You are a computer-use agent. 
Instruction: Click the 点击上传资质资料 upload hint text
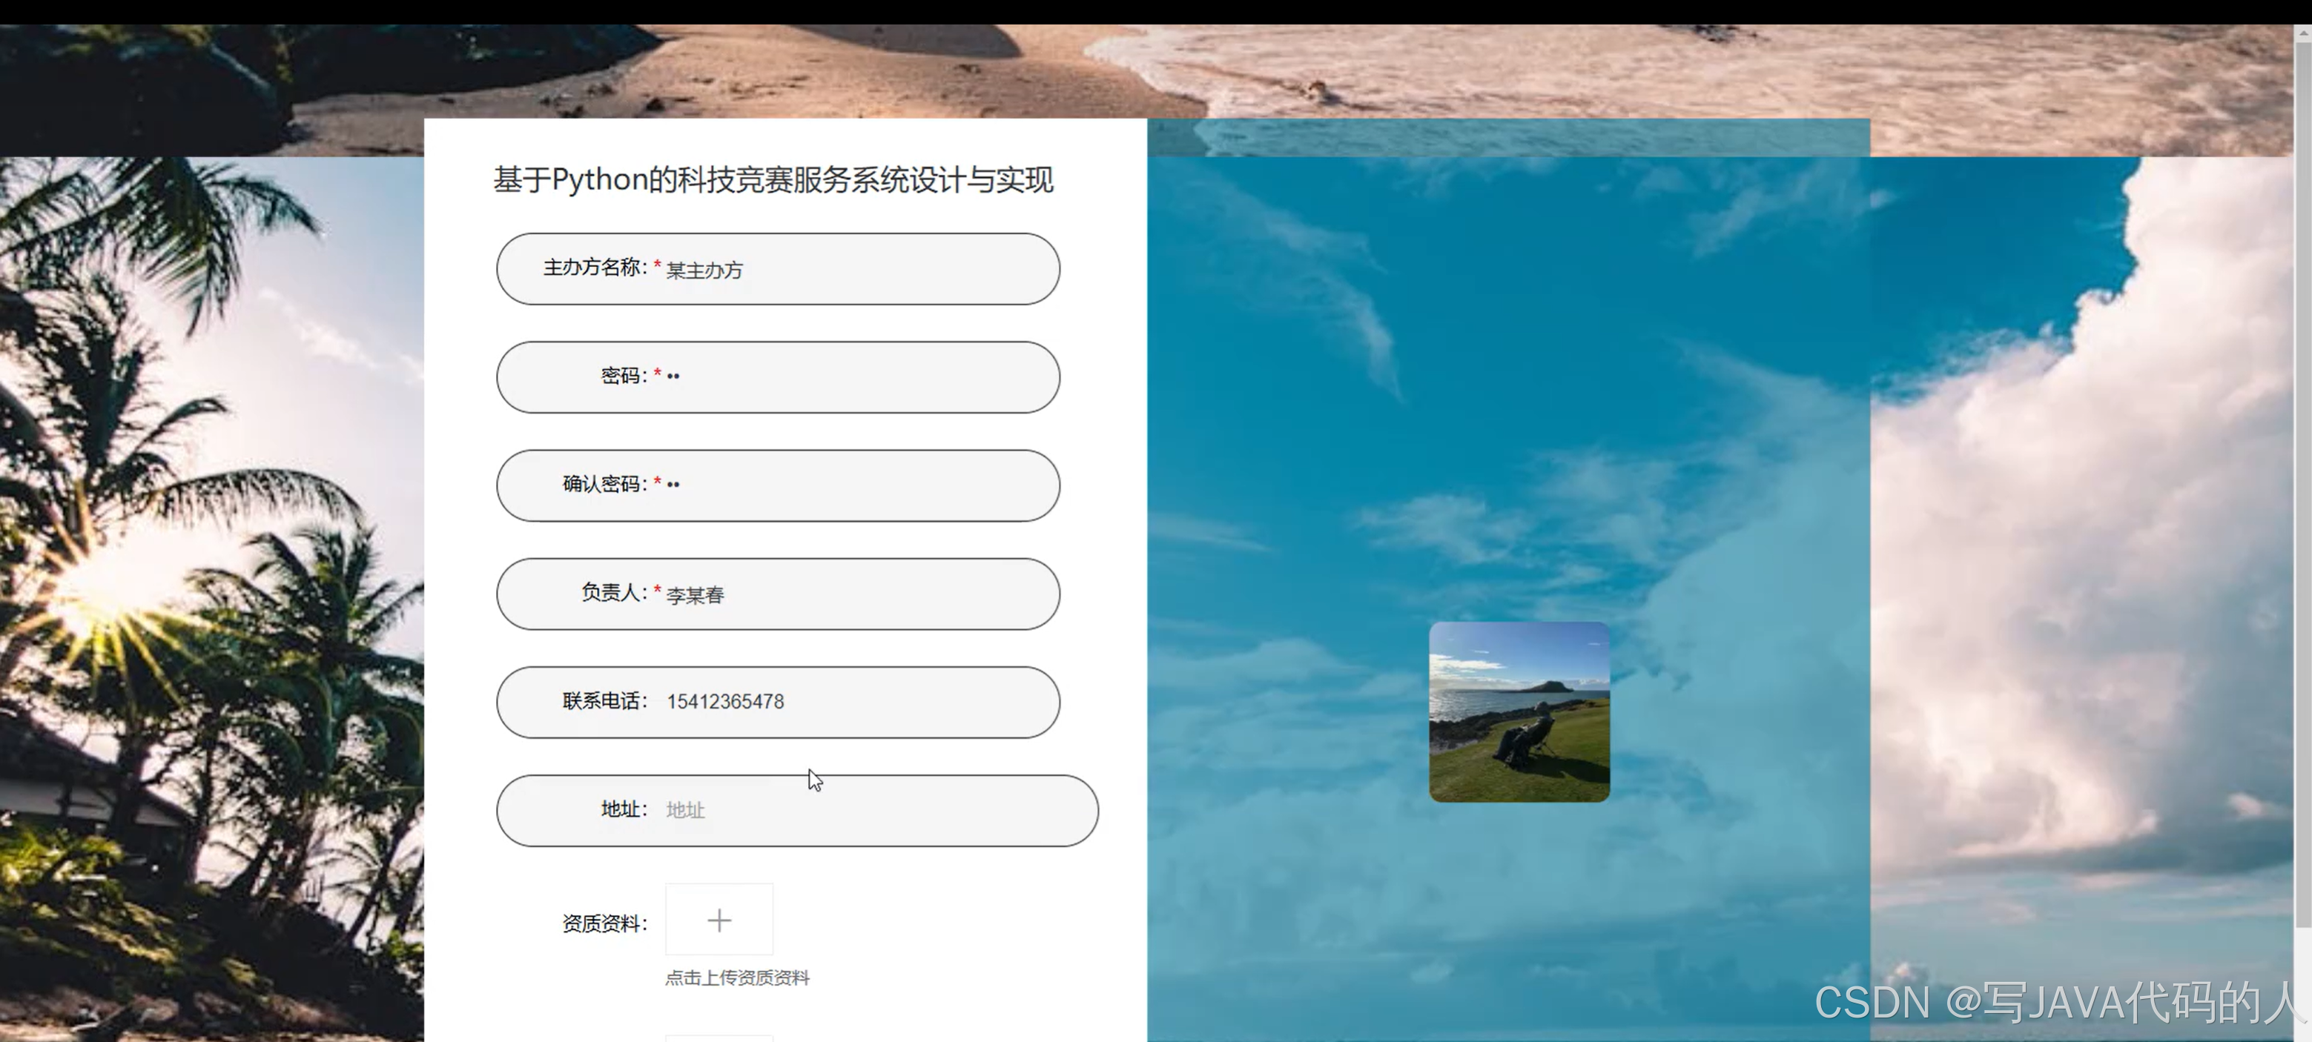[737, 978]
